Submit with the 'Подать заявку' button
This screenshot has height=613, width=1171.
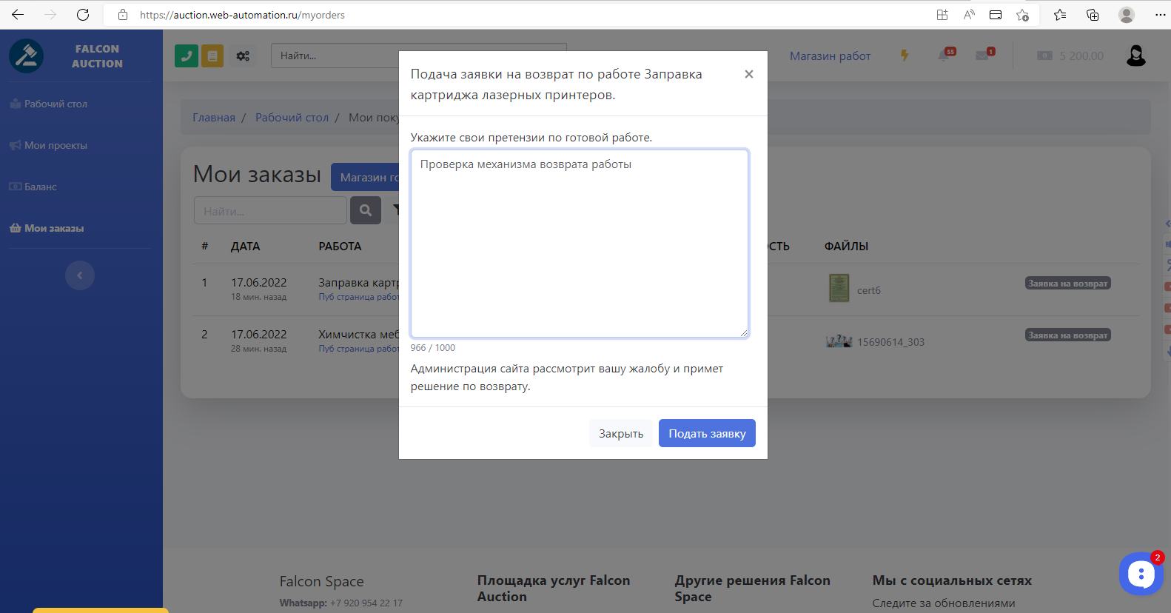pos(707,434)
